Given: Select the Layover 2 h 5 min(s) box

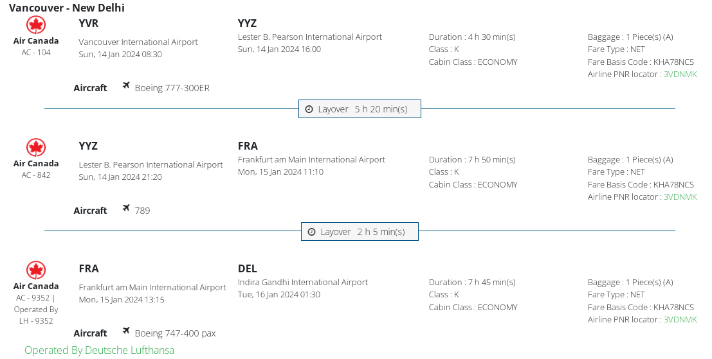Looking at the screenshot, I should (x=360, y=232).
